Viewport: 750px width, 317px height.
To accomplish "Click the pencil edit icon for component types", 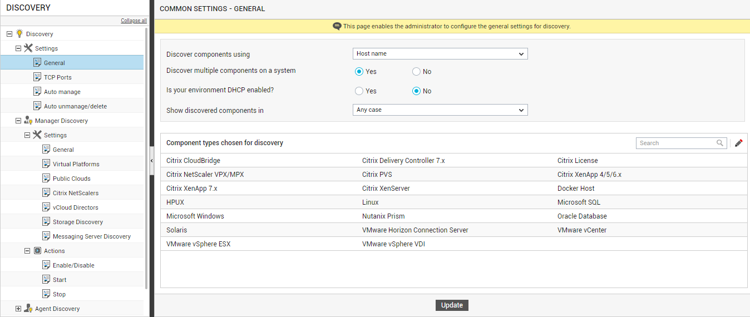I will click(x=738, y=143).
